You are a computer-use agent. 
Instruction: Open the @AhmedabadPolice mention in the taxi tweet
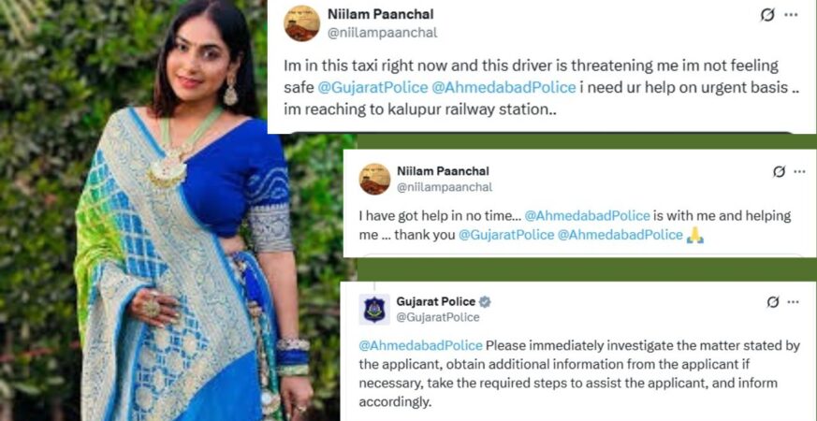503,87
